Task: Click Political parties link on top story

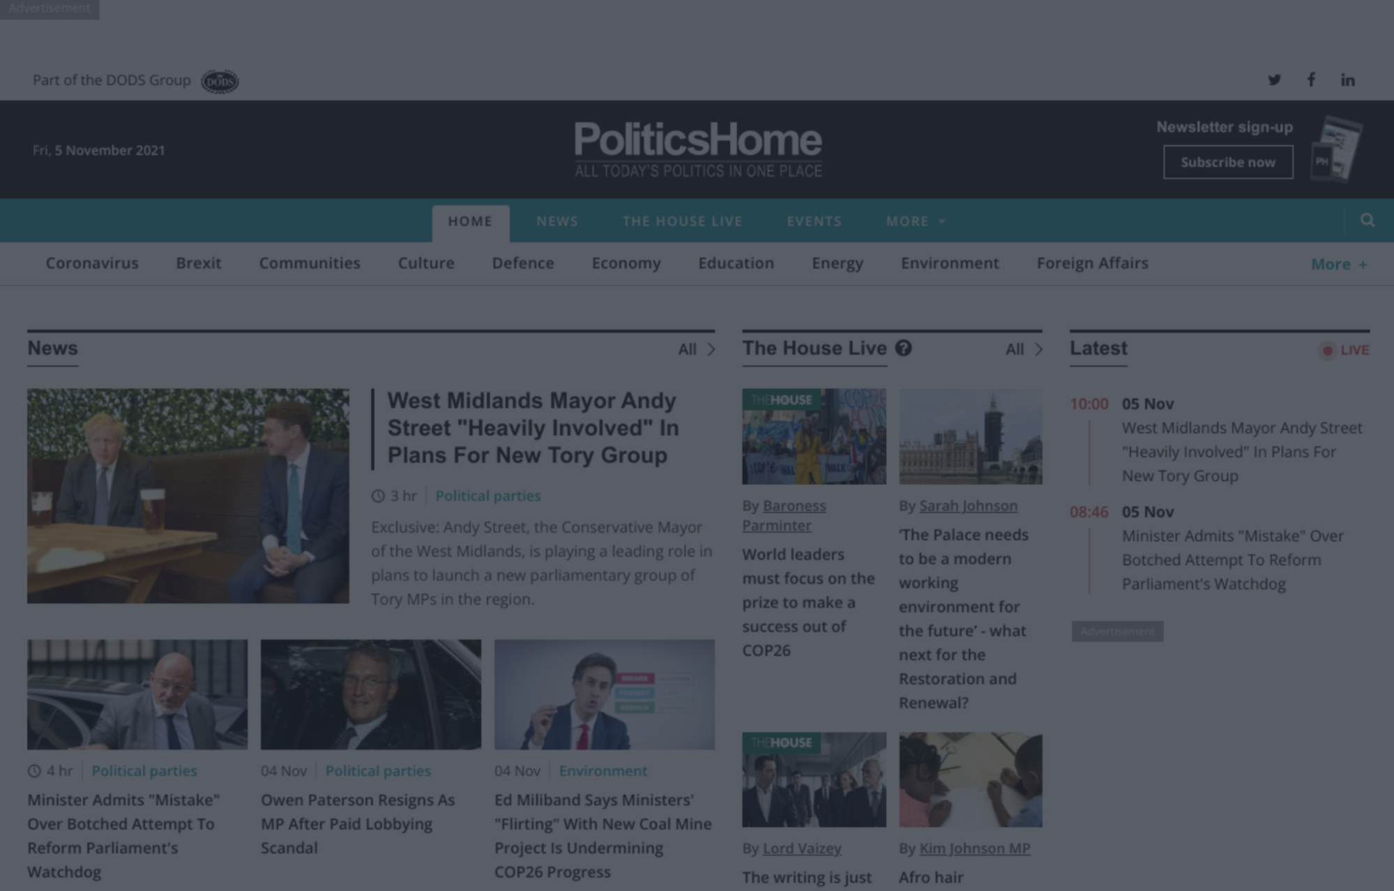Action: point(489,495)
